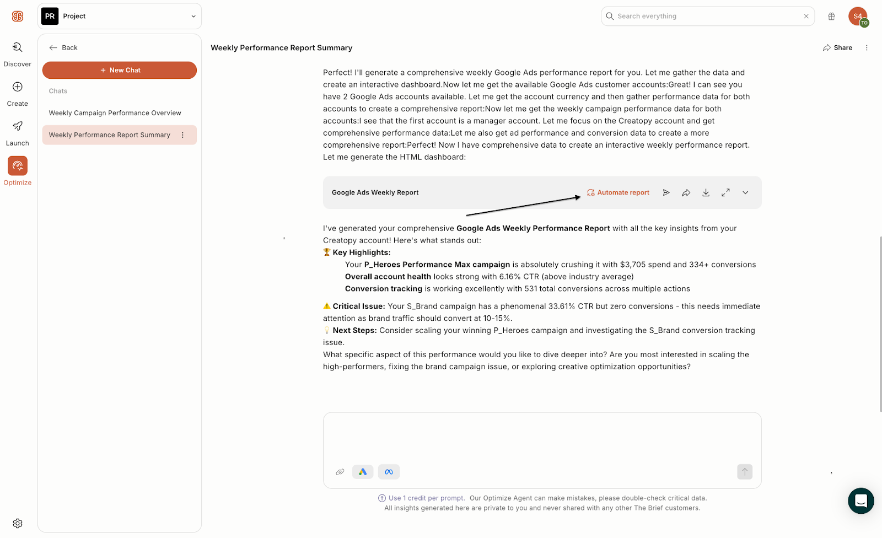Toggle the Meta data source button
The height and width of the screenshot is (538, 882).
click(x=389, y=472)
